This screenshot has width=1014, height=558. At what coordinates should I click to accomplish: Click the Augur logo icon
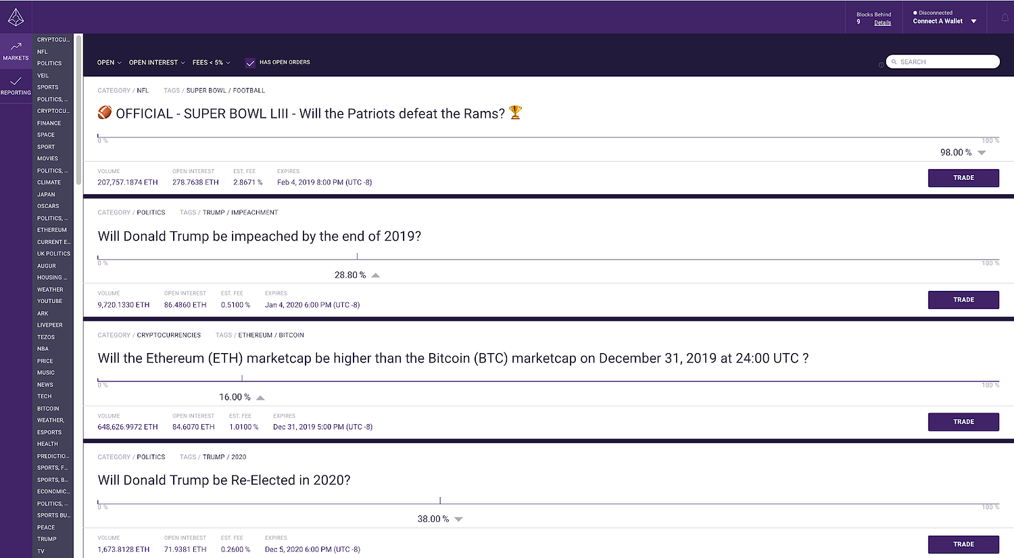click(x=16, y=17)
